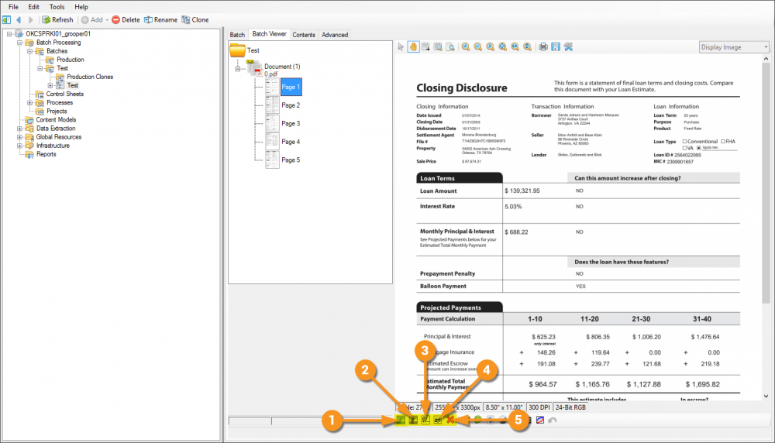Viewport: 775px width, 443px height.
Task: Select Page 2 in the document tree
Action: pos(291,105)
